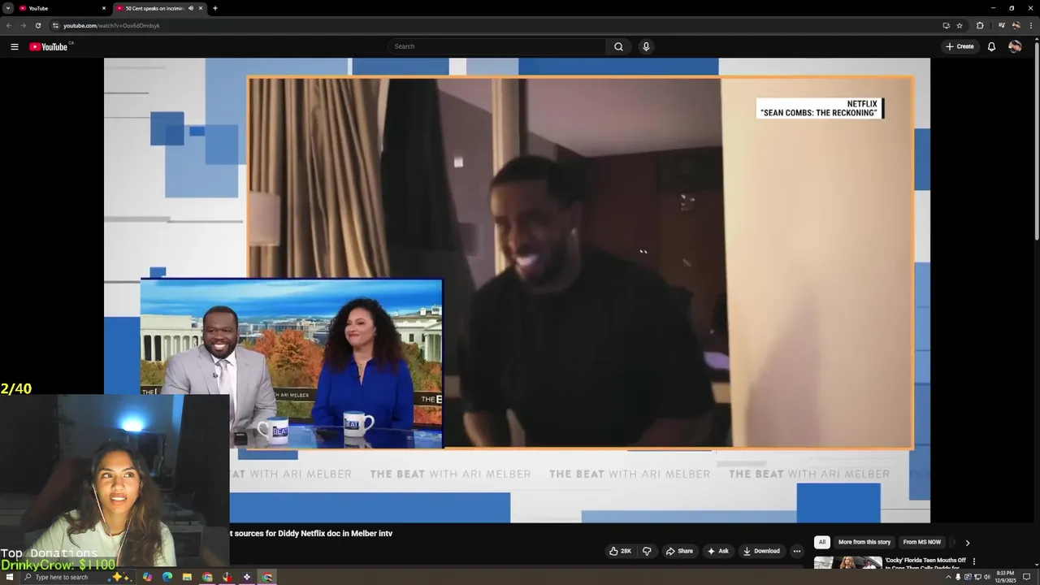The image size is (1040, 585).
Task: Click the video player to pause
Action: point(517,290)
